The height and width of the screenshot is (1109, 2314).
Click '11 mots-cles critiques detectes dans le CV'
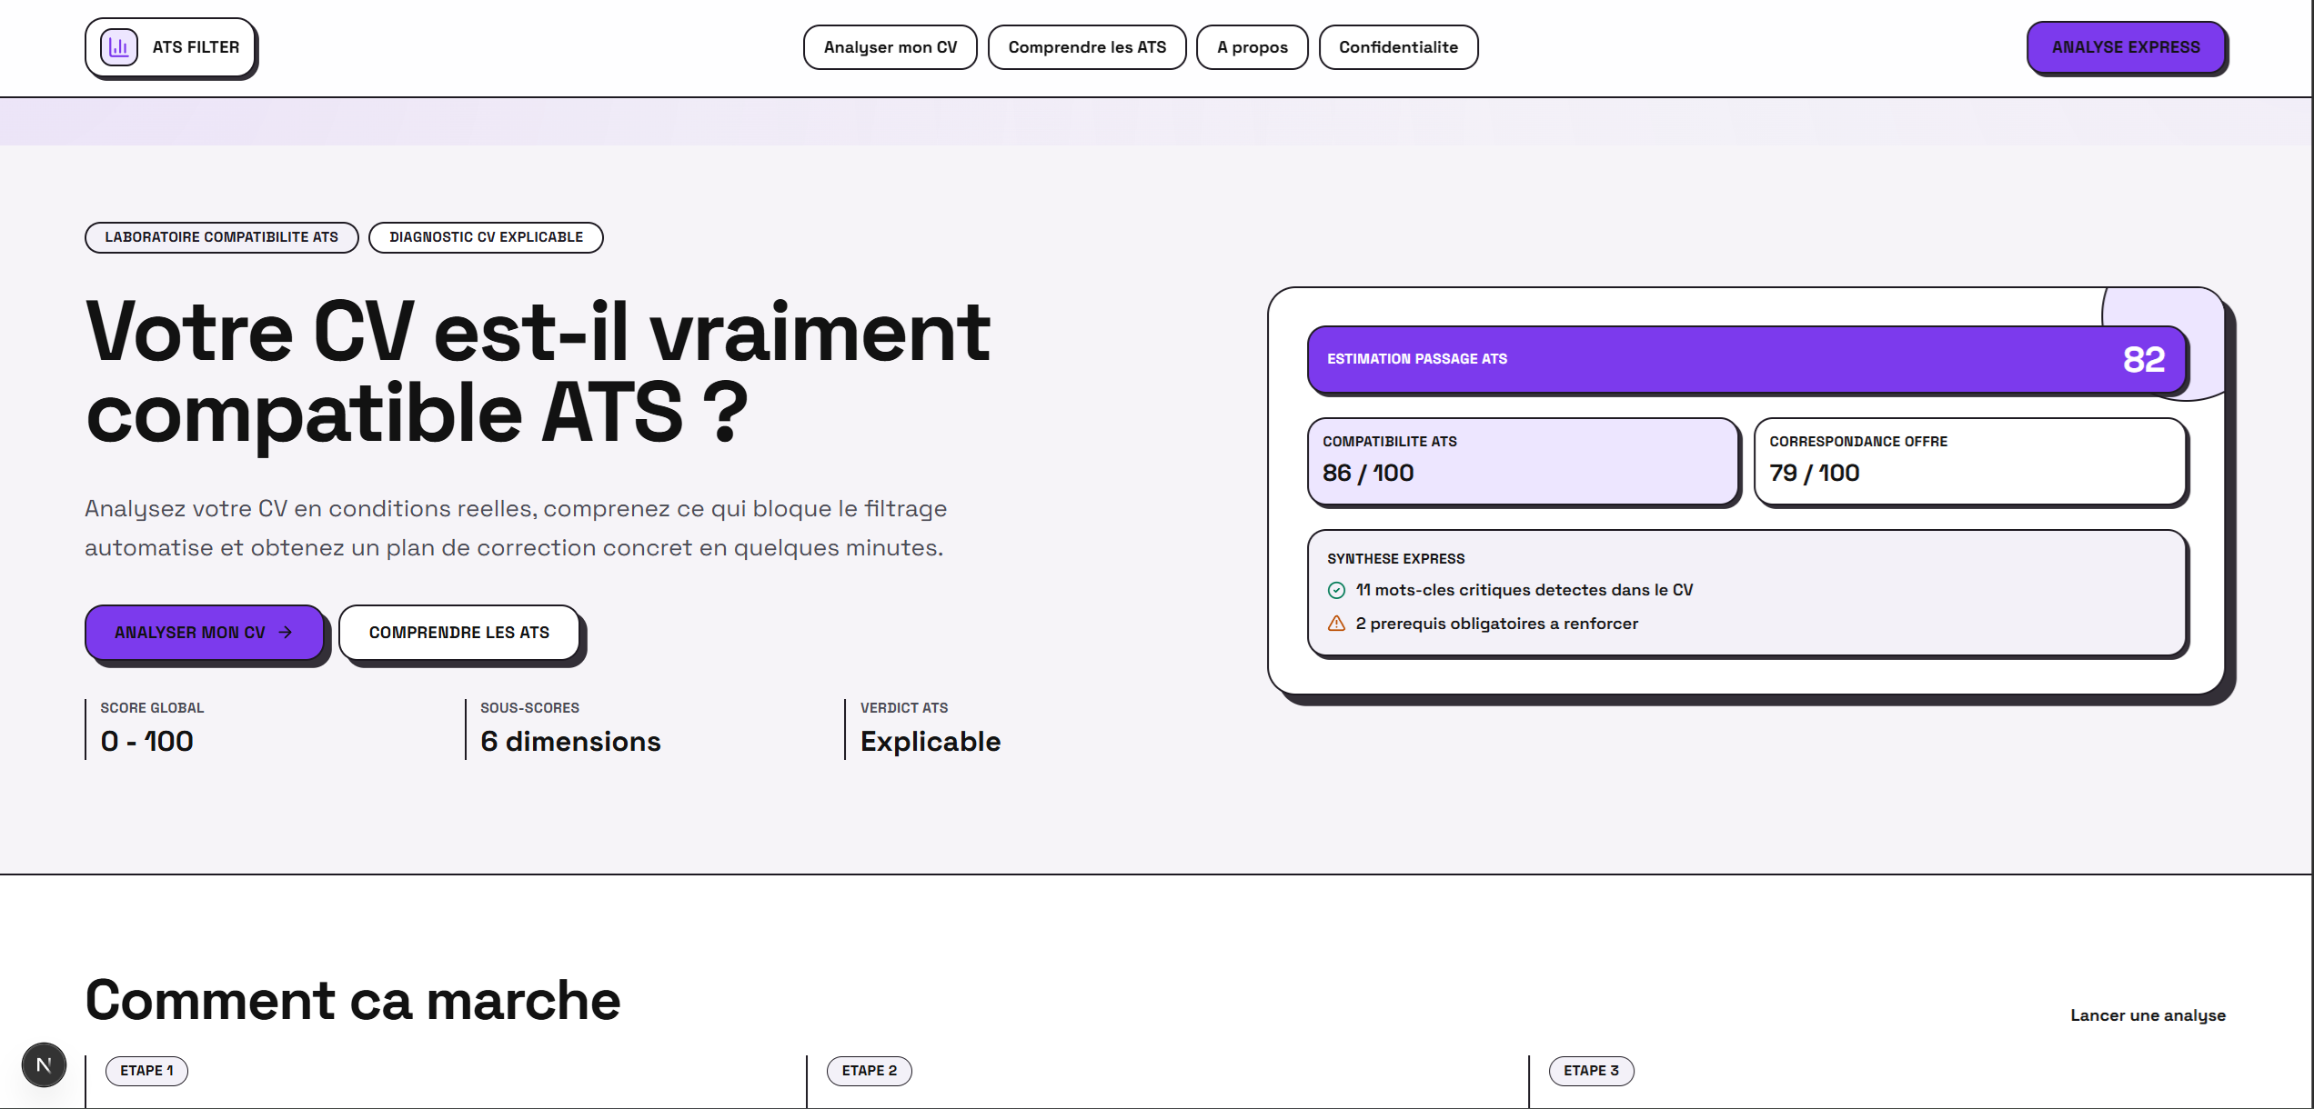coord(1524,590)
